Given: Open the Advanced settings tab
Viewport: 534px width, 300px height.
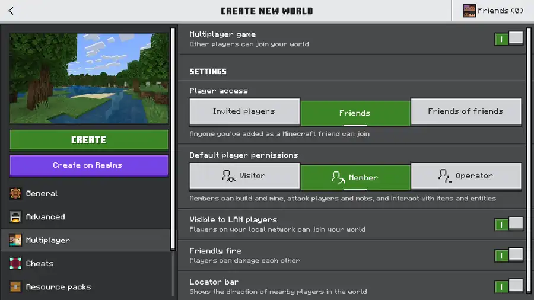Looking at the screenshot, I should pyautogui.click(x=46, y=217).
